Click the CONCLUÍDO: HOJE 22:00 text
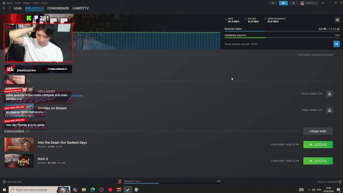The width and height of the screenshot is (343, 193). pos(285,144)
